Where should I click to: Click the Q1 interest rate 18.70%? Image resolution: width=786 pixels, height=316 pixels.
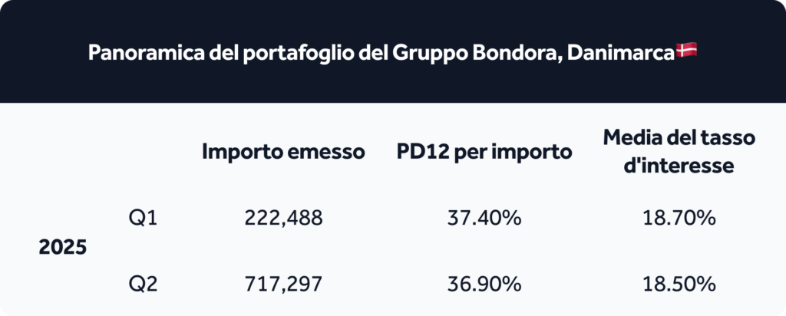(679, 219)
